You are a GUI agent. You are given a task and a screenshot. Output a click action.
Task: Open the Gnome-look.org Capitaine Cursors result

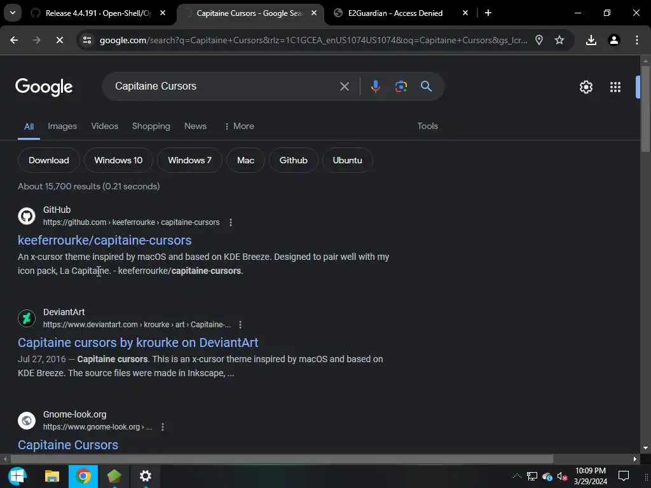(x=67, y=445)
